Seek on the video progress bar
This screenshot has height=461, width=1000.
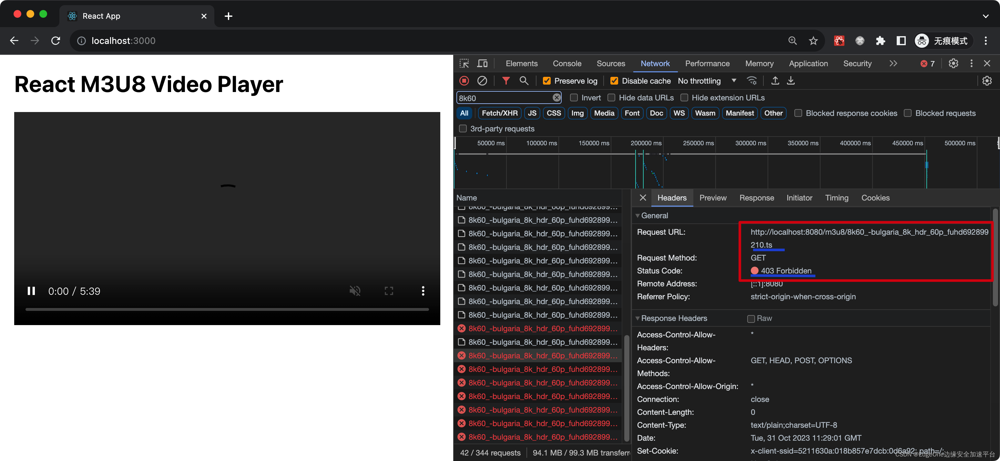click(x=227, y=310)
